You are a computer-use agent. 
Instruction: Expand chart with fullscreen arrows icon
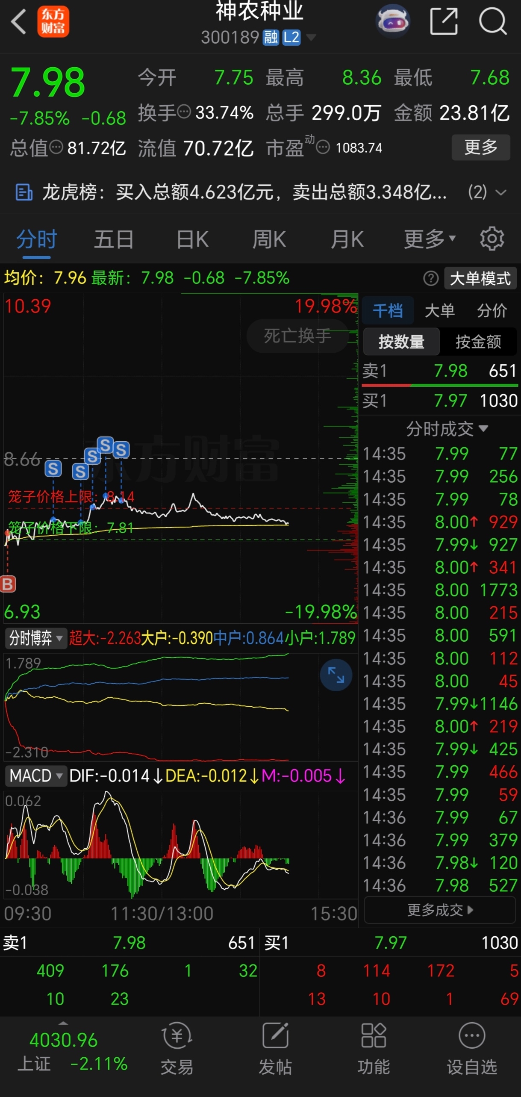(x=336, y=675)
